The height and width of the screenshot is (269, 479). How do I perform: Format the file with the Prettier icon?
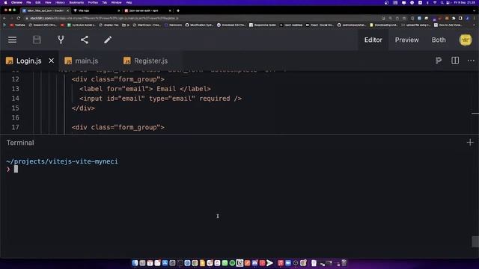(x=439, y=61)
